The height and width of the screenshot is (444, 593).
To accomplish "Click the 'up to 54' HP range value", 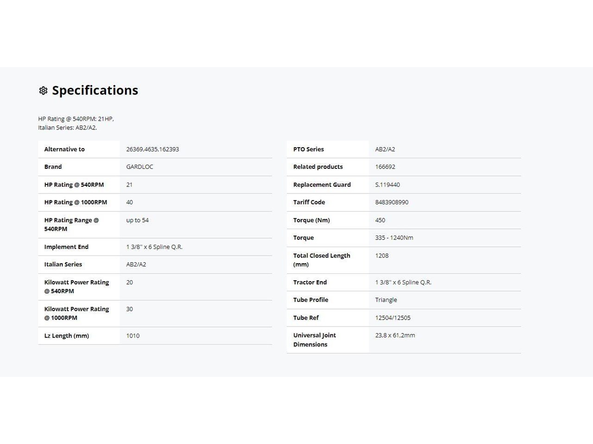I will coord(137,220).
